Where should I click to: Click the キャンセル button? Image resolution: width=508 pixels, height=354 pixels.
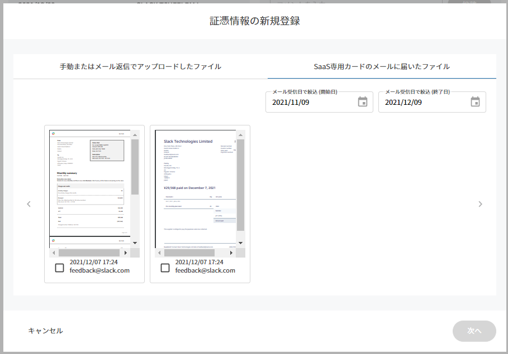click(46, 331)
